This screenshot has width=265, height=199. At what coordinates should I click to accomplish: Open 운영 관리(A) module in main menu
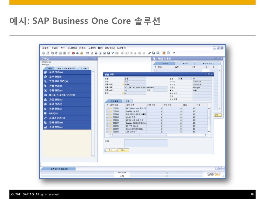(67, 72)
